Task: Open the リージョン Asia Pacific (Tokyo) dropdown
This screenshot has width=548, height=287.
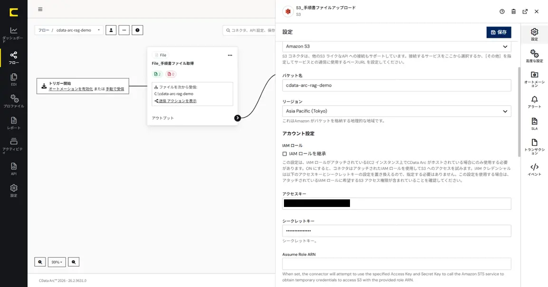Action: pyautogui.click(x=397, y=111)
